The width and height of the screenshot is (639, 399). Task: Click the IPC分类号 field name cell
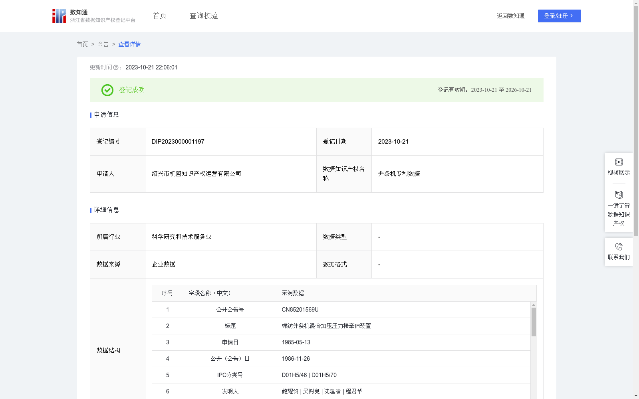[230, 375]
